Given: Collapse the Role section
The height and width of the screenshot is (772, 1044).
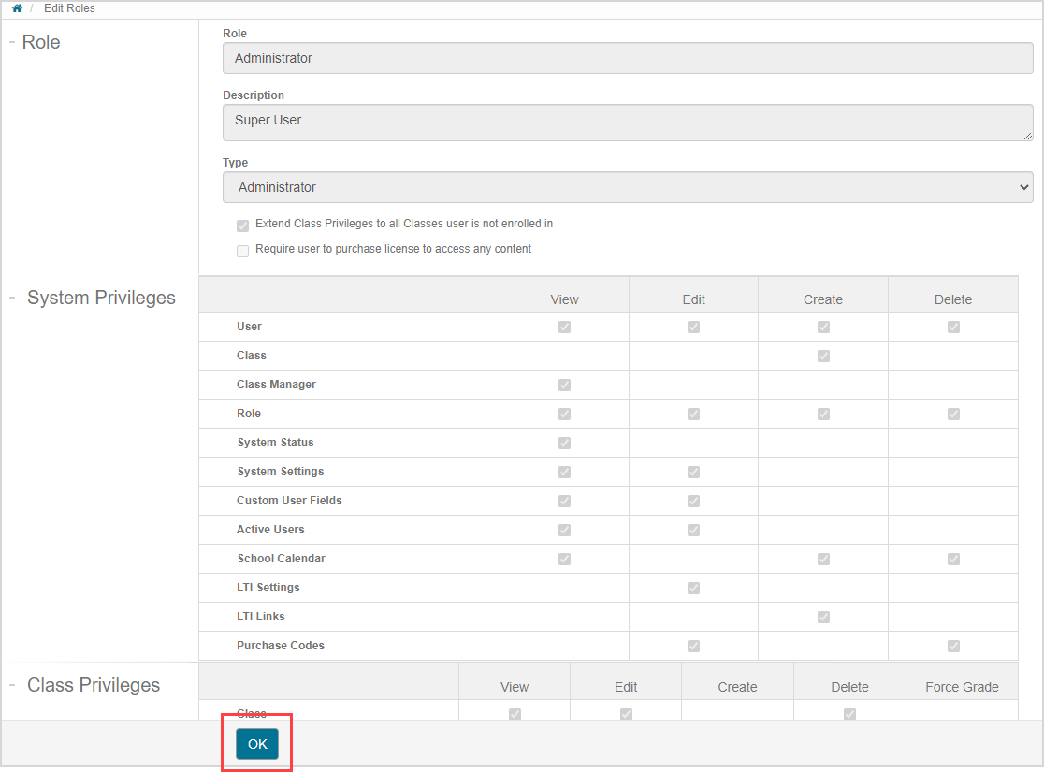Looking at the screenshot, I should point(11,41).
